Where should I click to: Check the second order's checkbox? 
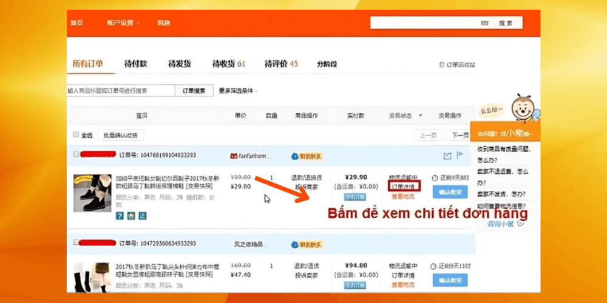(x=76, y=243)
